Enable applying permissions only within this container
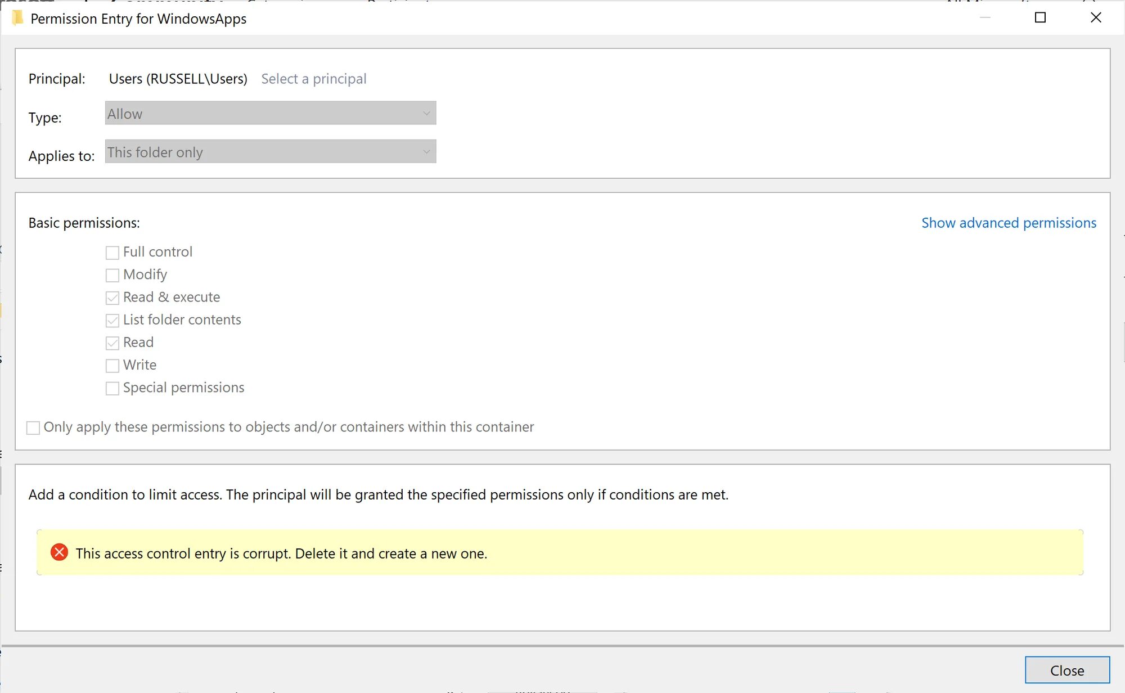The height and width of the screenshot is (693, 1125). 33,427
